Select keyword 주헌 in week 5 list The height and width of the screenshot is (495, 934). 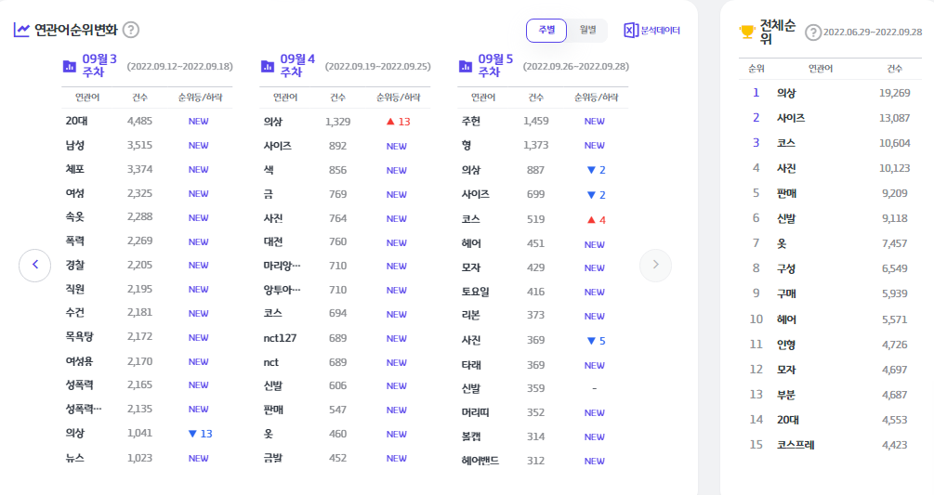point(470,121)
